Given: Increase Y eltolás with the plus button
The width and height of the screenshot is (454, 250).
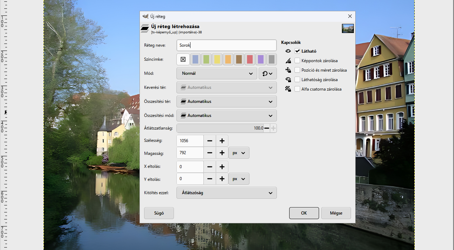Looking at the screenshot, I should click(222, 179).
